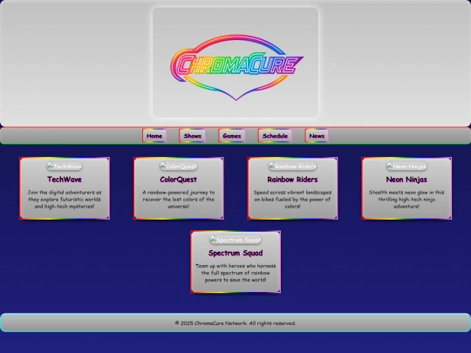Viewport: 471px width, 353px height.
Task: Select the ColorQuest show title
Action: pyautogui.click(x=179, y=180)
